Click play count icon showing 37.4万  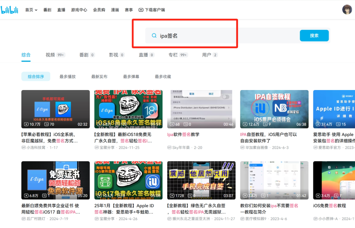(318, 124)
